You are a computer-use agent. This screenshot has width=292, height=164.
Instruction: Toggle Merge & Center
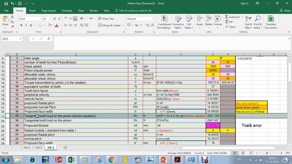[109, 25]
